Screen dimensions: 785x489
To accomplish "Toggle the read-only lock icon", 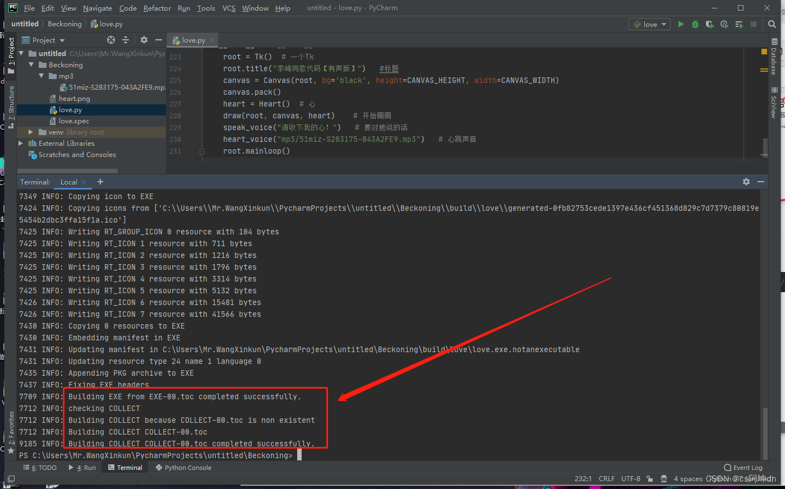I will click(649, 479).
